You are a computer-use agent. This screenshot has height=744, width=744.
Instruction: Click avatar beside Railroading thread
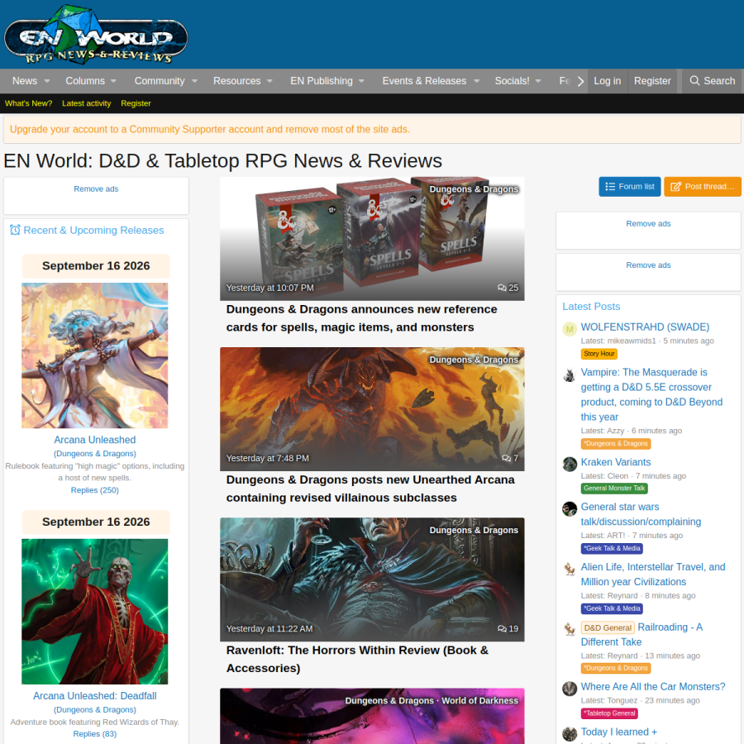click(570, 629)
